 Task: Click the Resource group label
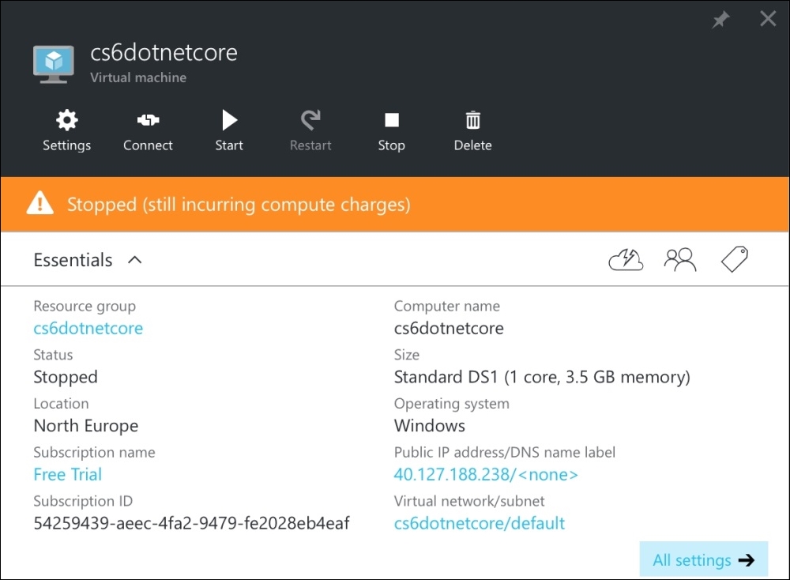click(85, 307)
